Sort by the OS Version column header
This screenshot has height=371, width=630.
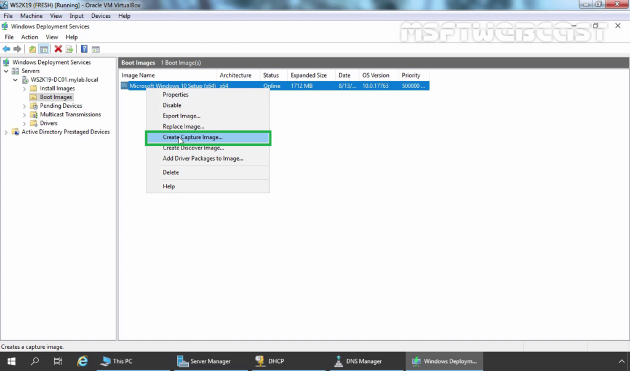(x=379, y=75)
